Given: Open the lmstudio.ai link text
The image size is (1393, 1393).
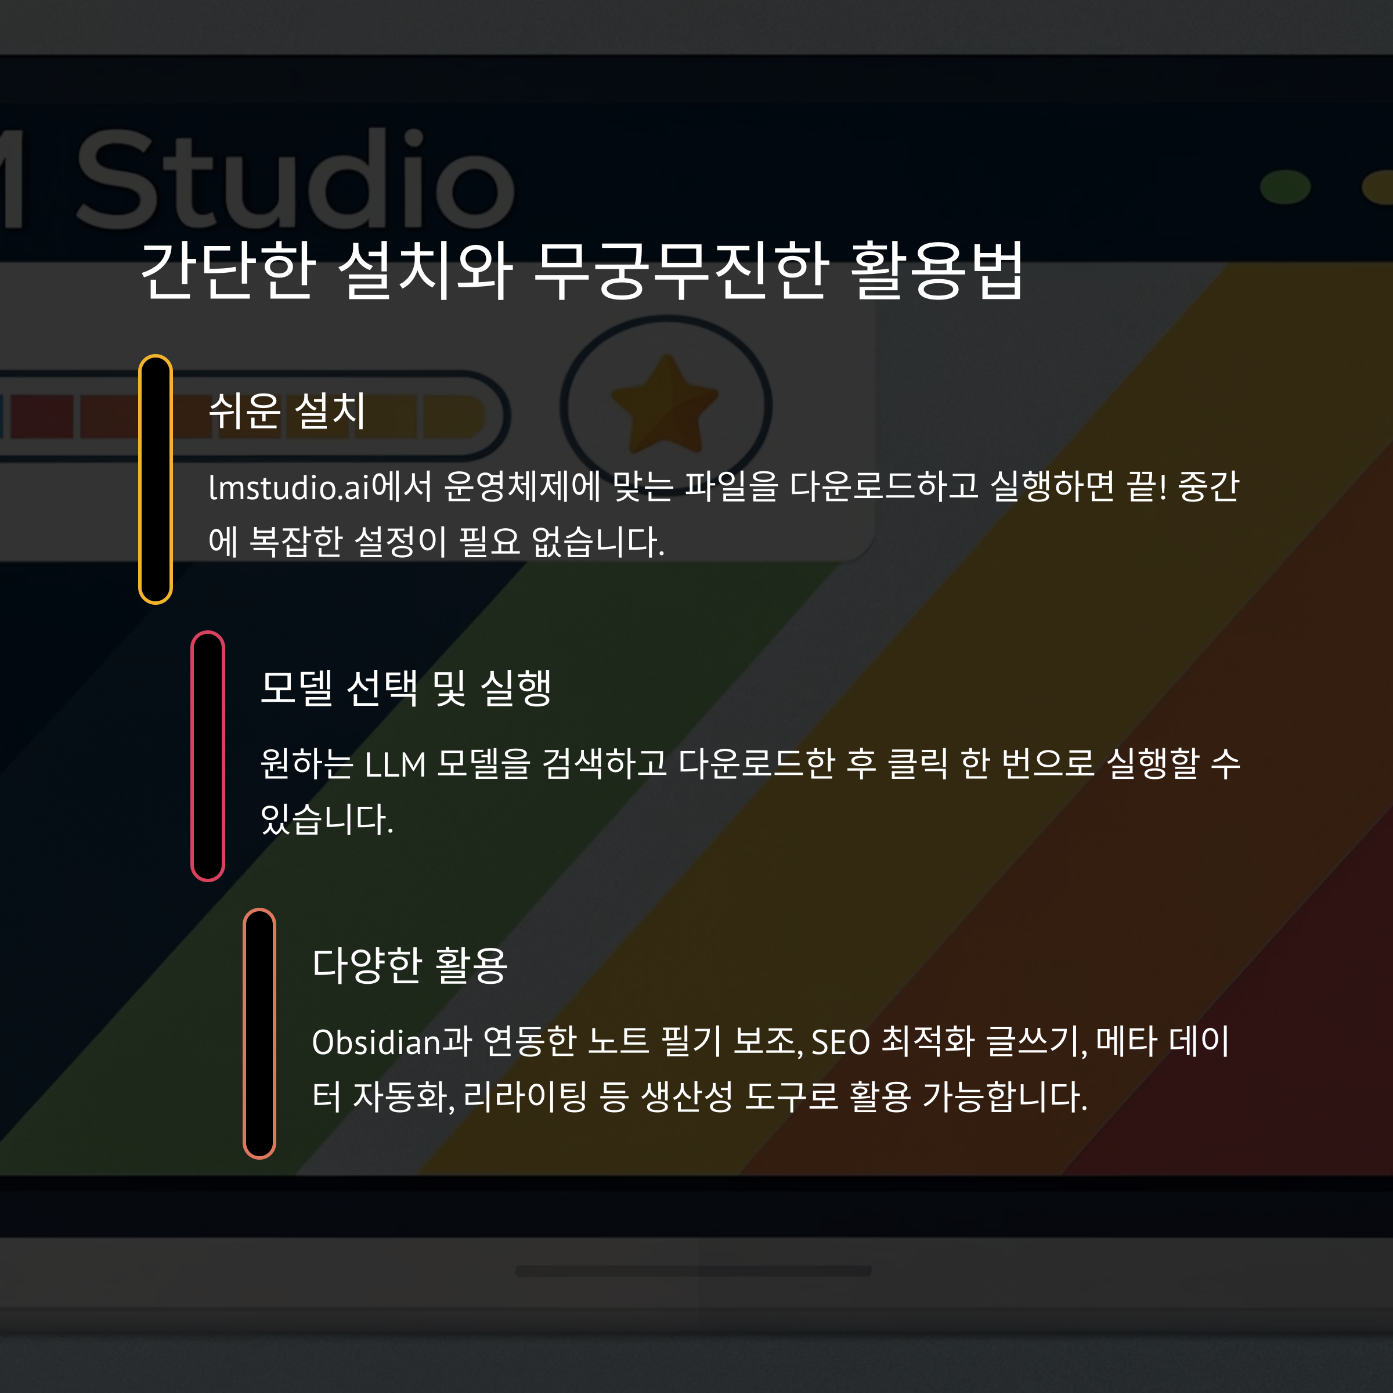Looking at the screenshot, I should (288, 488).
